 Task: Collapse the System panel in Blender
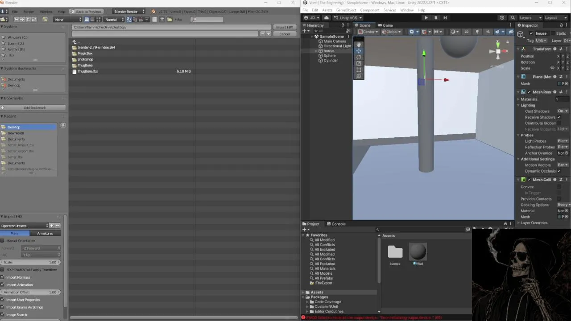click(x=2, y=26)
